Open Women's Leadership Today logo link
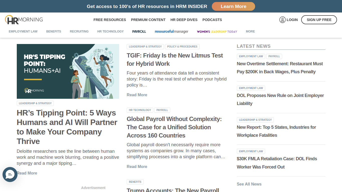 point(217,31)
